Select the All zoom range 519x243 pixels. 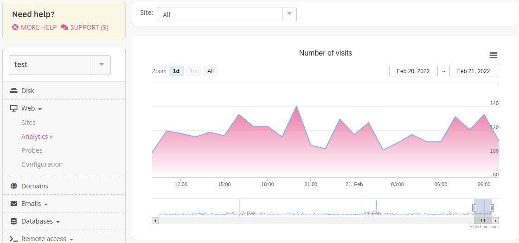pos(211,71)
